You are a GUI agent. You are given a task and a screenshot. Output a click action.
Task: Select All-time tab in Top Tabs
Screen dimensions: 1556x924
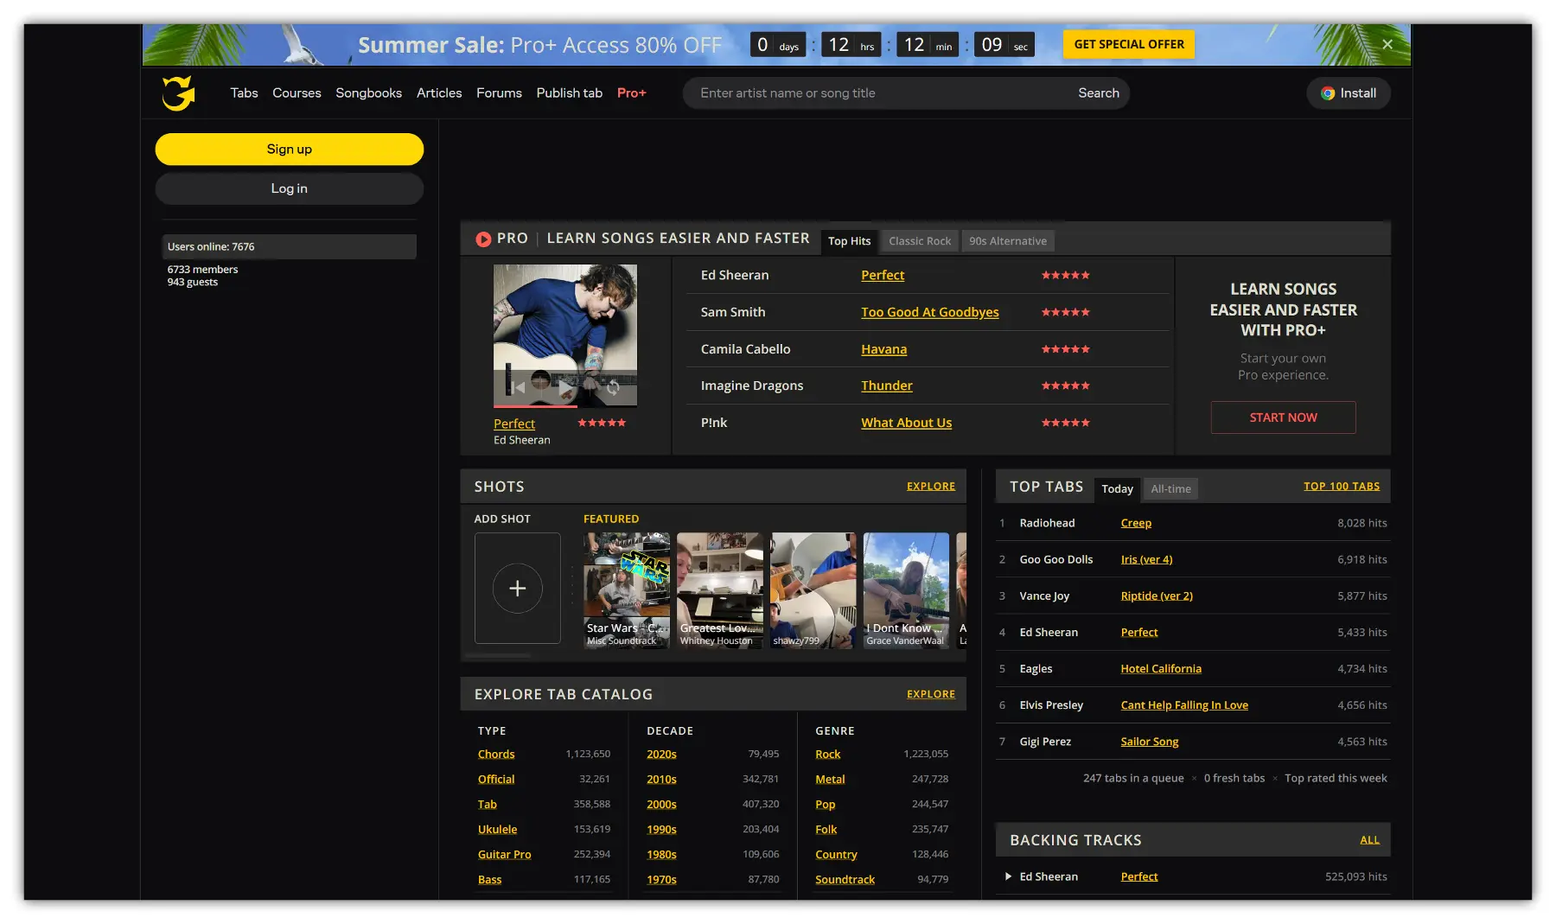(1170, 489)
